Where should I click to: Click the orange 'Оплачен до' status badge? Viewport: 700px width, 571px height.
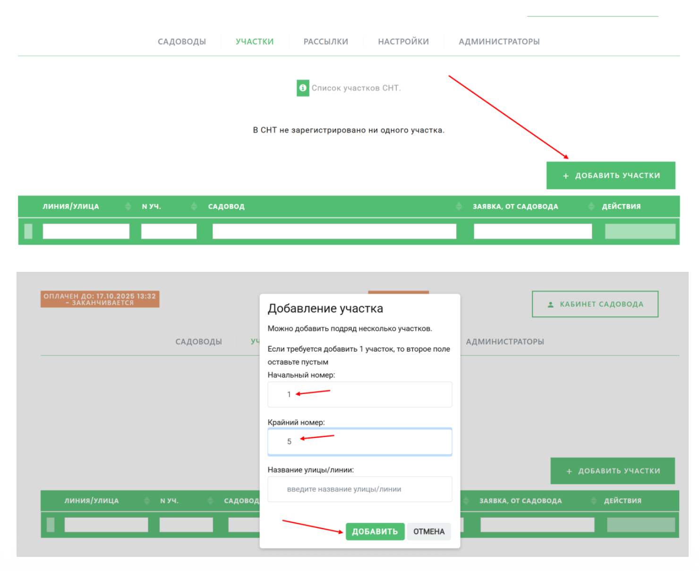[100, 299]
